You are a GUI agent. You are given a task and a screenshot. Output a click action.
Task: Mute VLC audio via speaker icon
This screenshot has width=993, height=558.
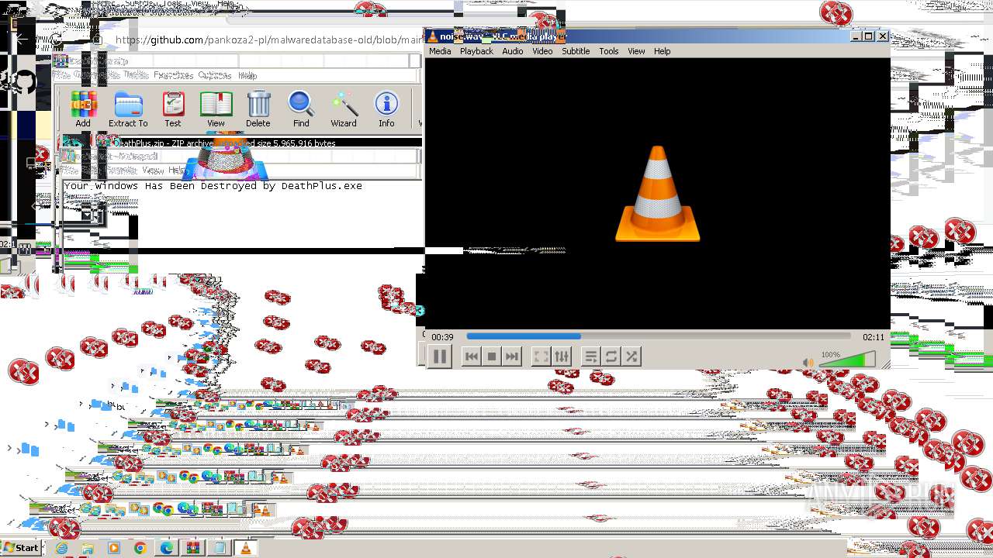pos(809,362)
